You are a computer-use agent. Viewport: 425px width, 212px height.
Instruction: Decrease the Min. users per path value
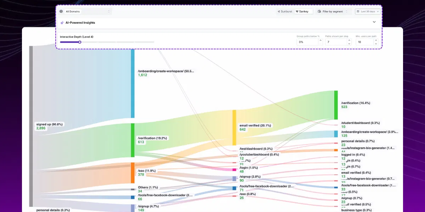point(376,44)
